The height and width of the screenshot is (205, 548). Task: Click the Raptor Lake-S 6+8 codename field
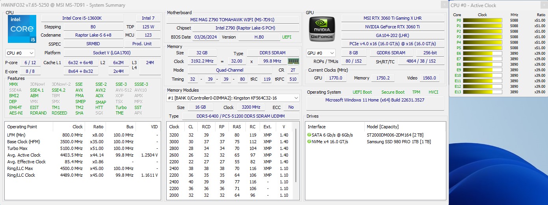click(93, 35)
